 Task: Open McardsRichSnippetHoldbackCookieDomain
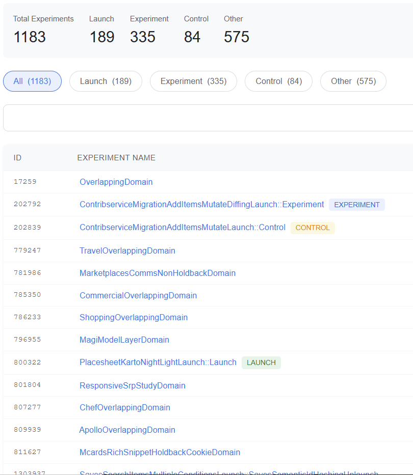pyautogui.click(x=160, y=452)
